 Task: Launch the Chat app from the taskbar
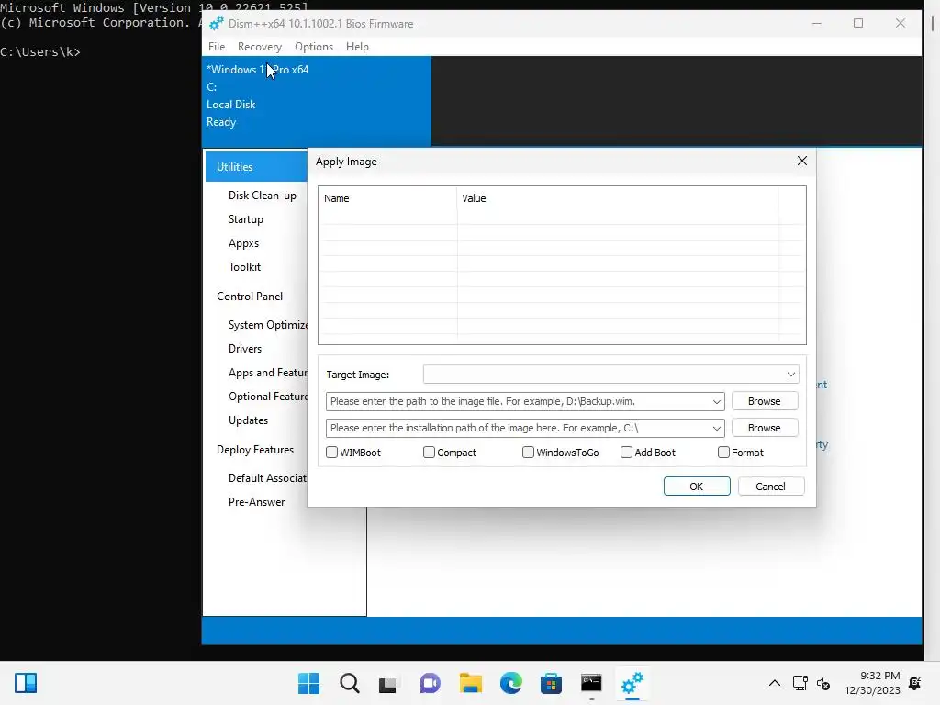coord(430,683)
